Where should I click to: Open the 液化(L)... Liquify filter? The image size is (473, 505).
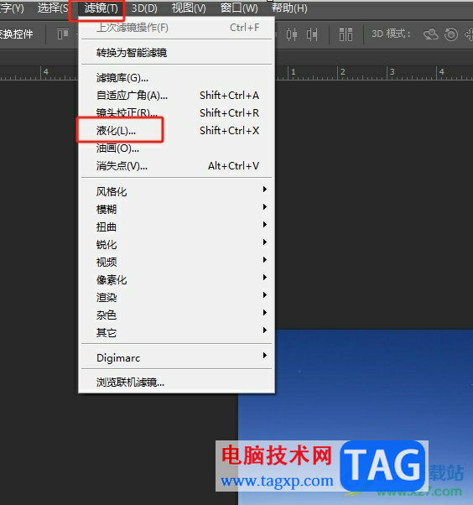[x=176, y=130]
